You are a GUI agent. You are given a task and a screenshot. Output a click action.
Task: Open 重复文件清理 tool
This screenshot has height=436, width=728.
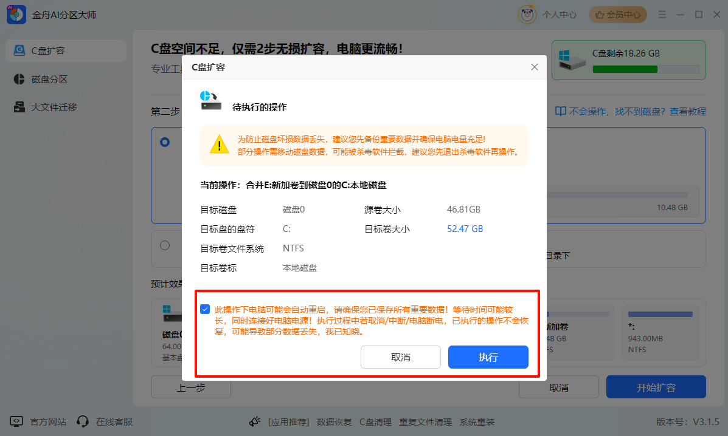[426, 421]
